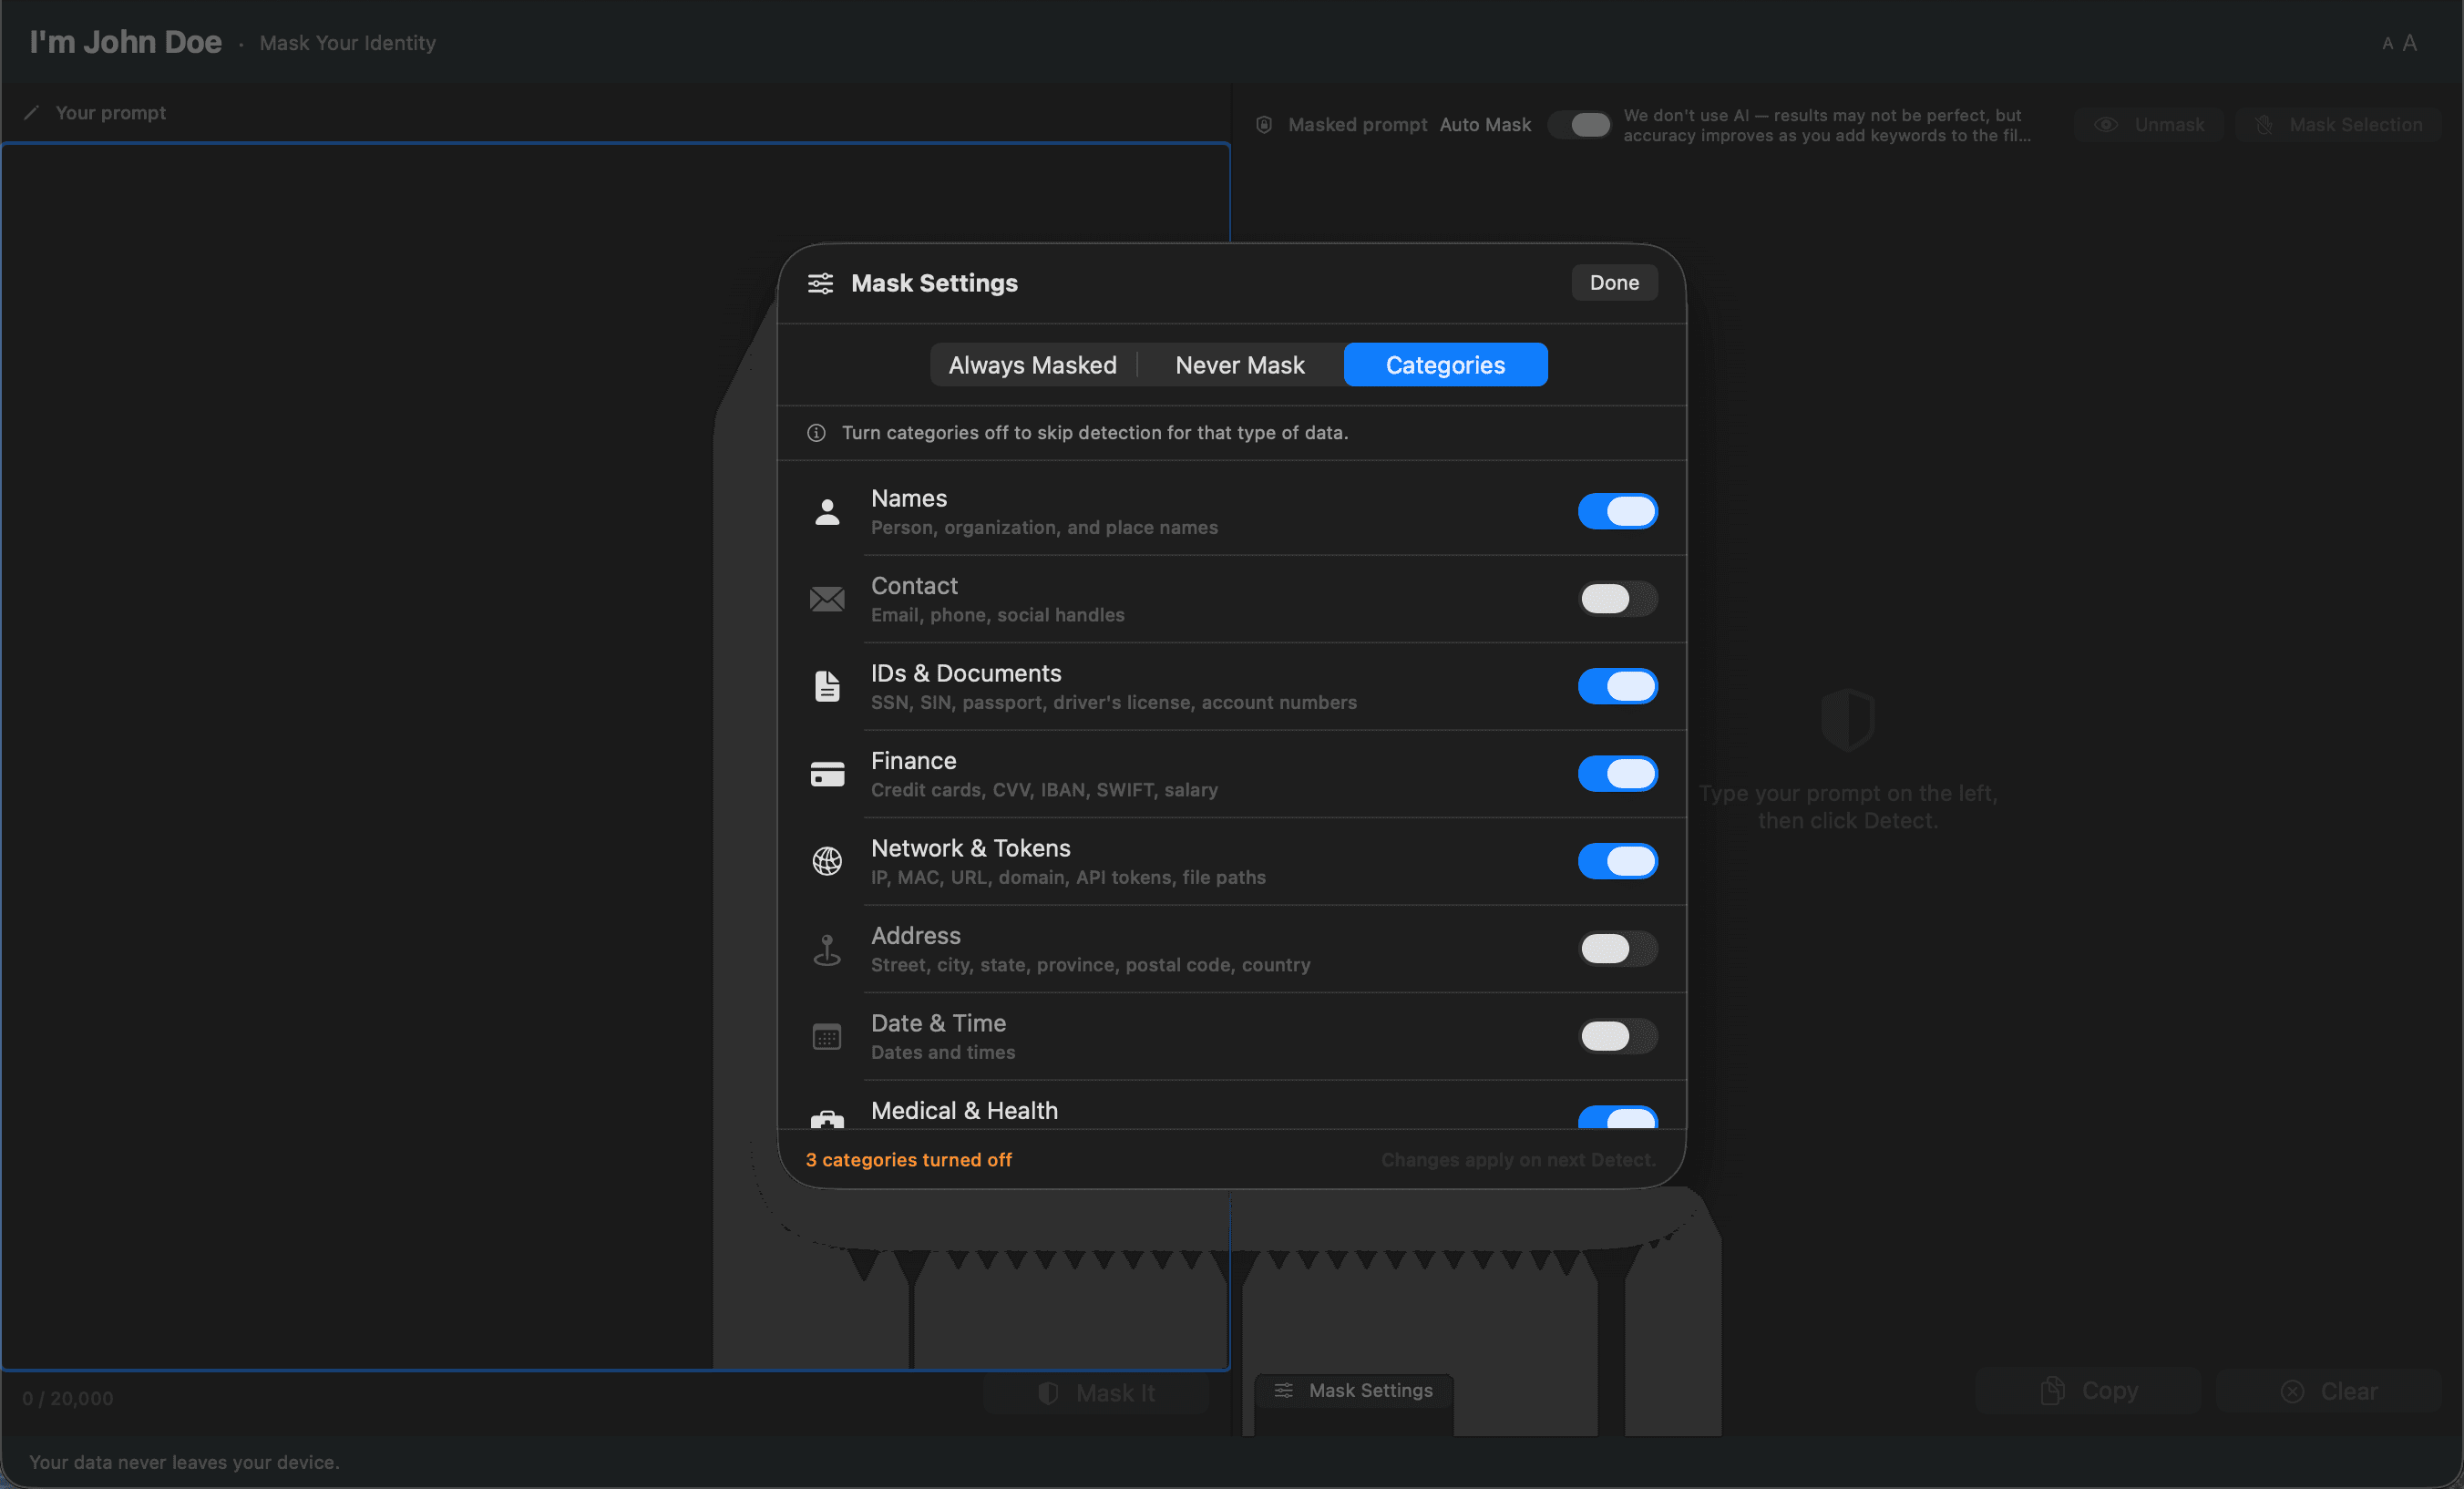Click the Address map pin icon

[x=827, y=948]
